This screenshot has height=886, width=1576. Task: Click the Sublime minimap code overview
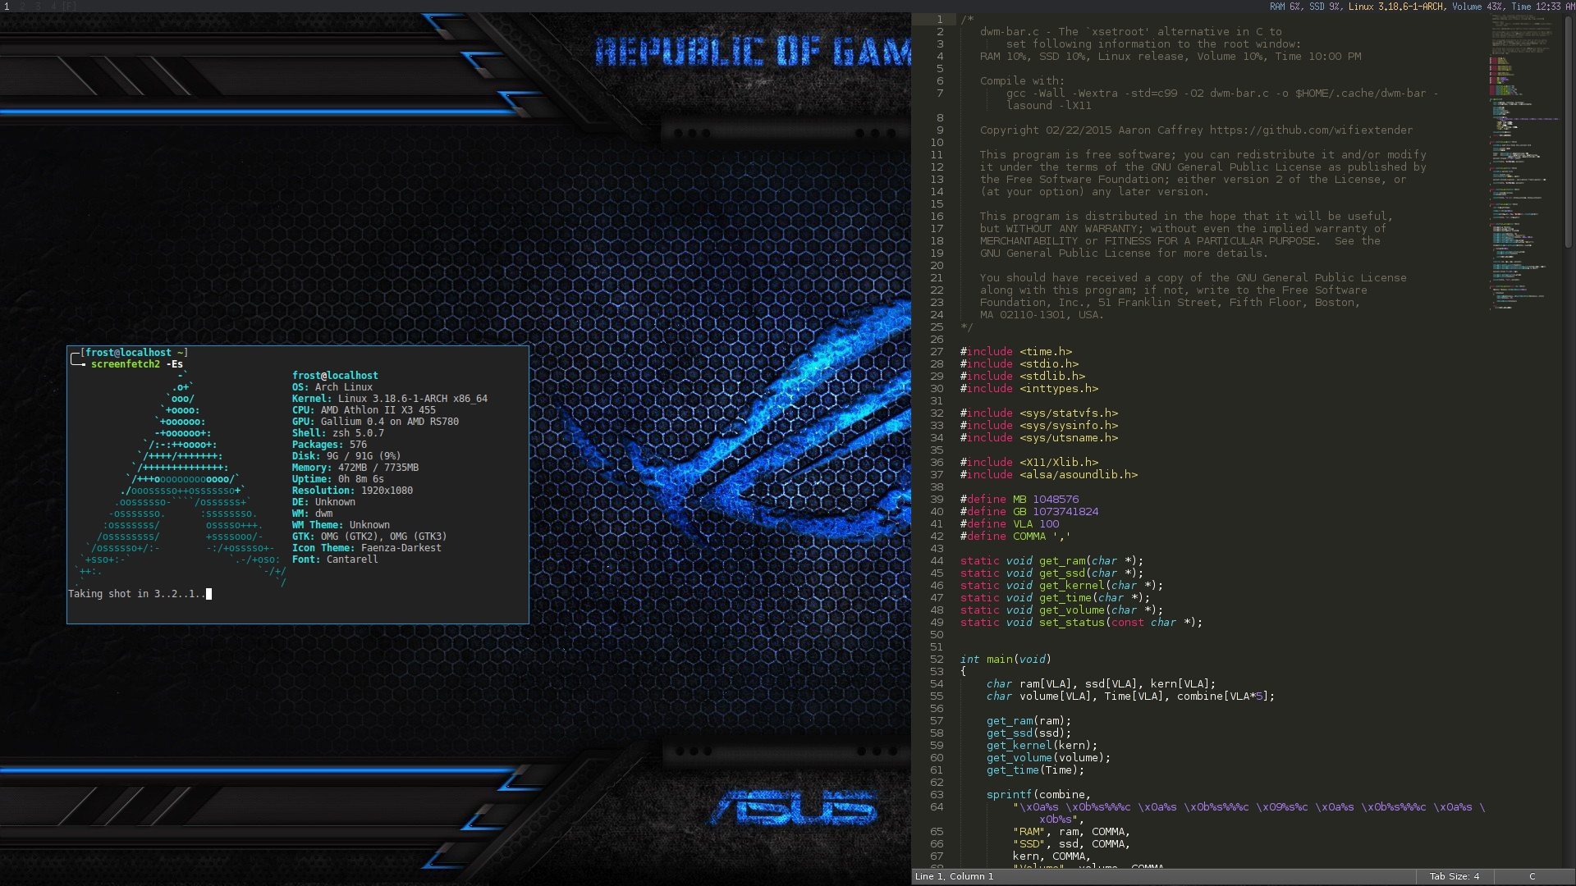1523,164
